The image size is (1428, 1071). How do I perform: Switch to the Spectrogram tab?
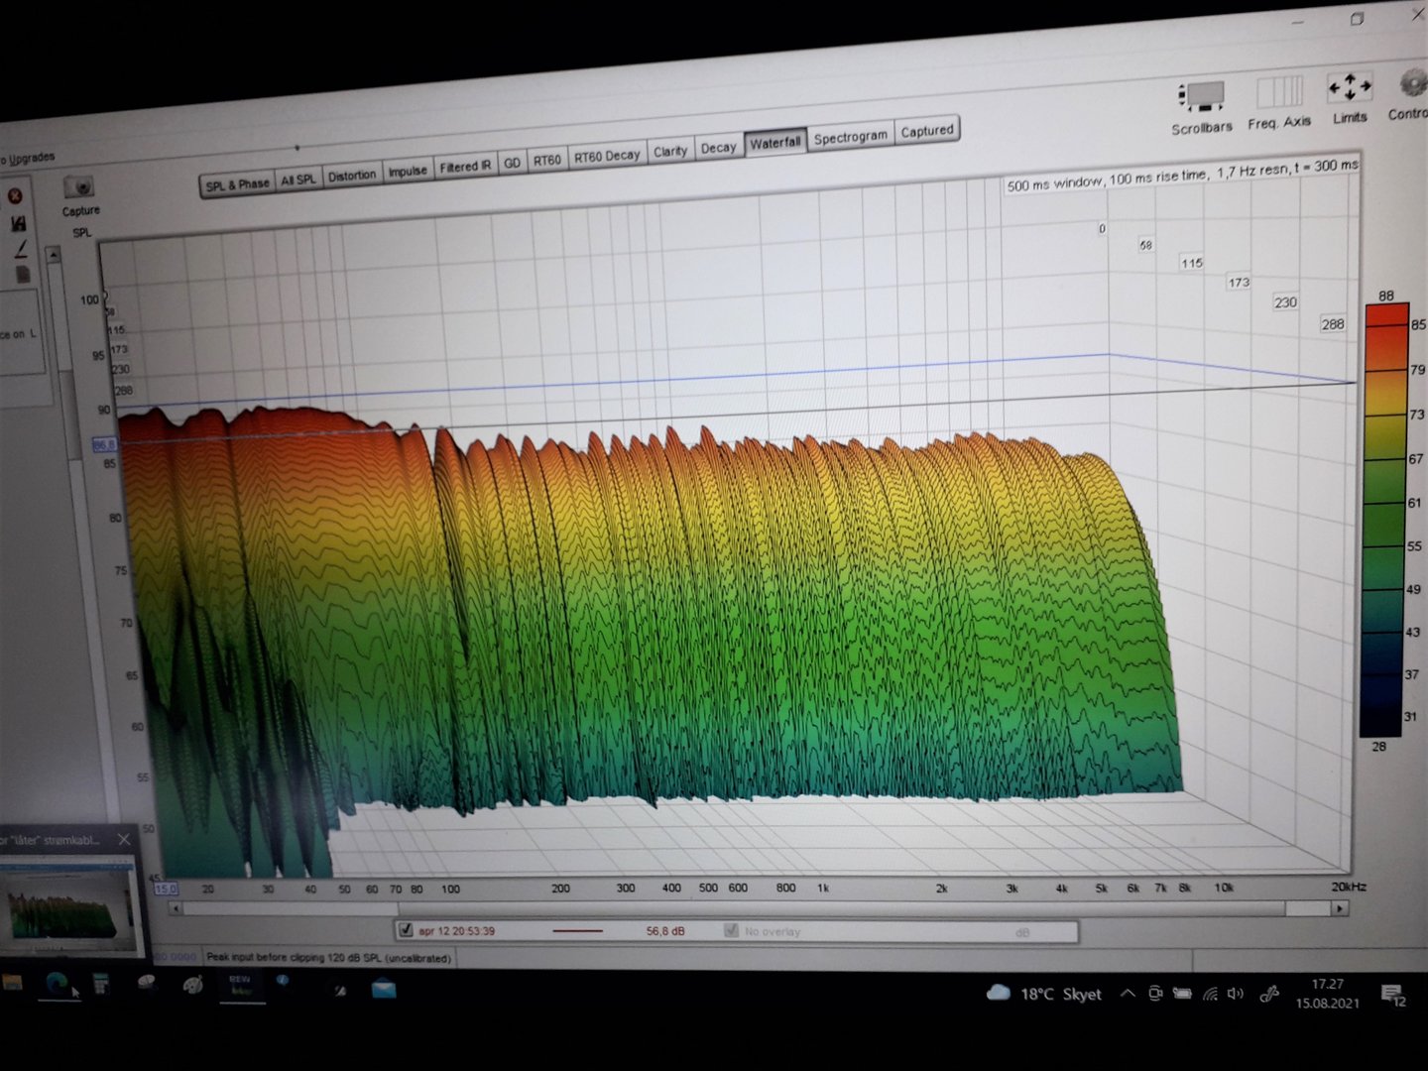coord(850,137)
